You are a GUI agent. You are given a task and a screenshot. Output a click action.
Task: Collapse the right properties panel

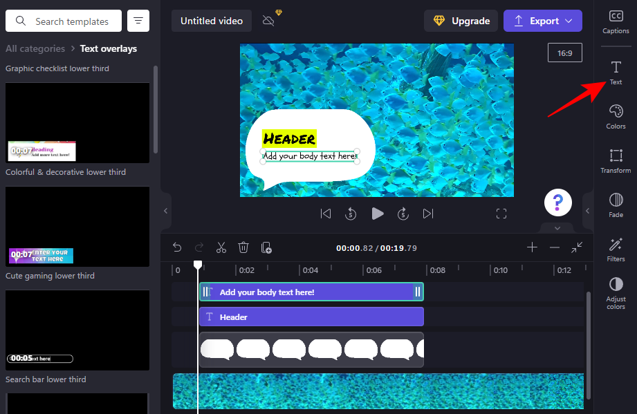coord(587,211)
